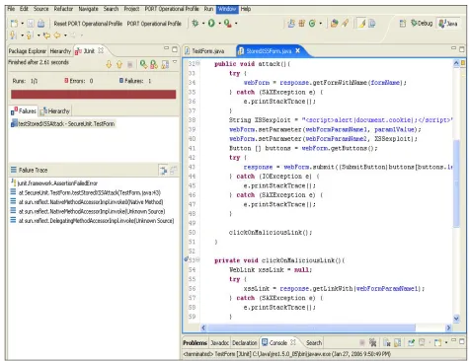
Task: Click the red JUnit progress bar
Action: (94, 95)
